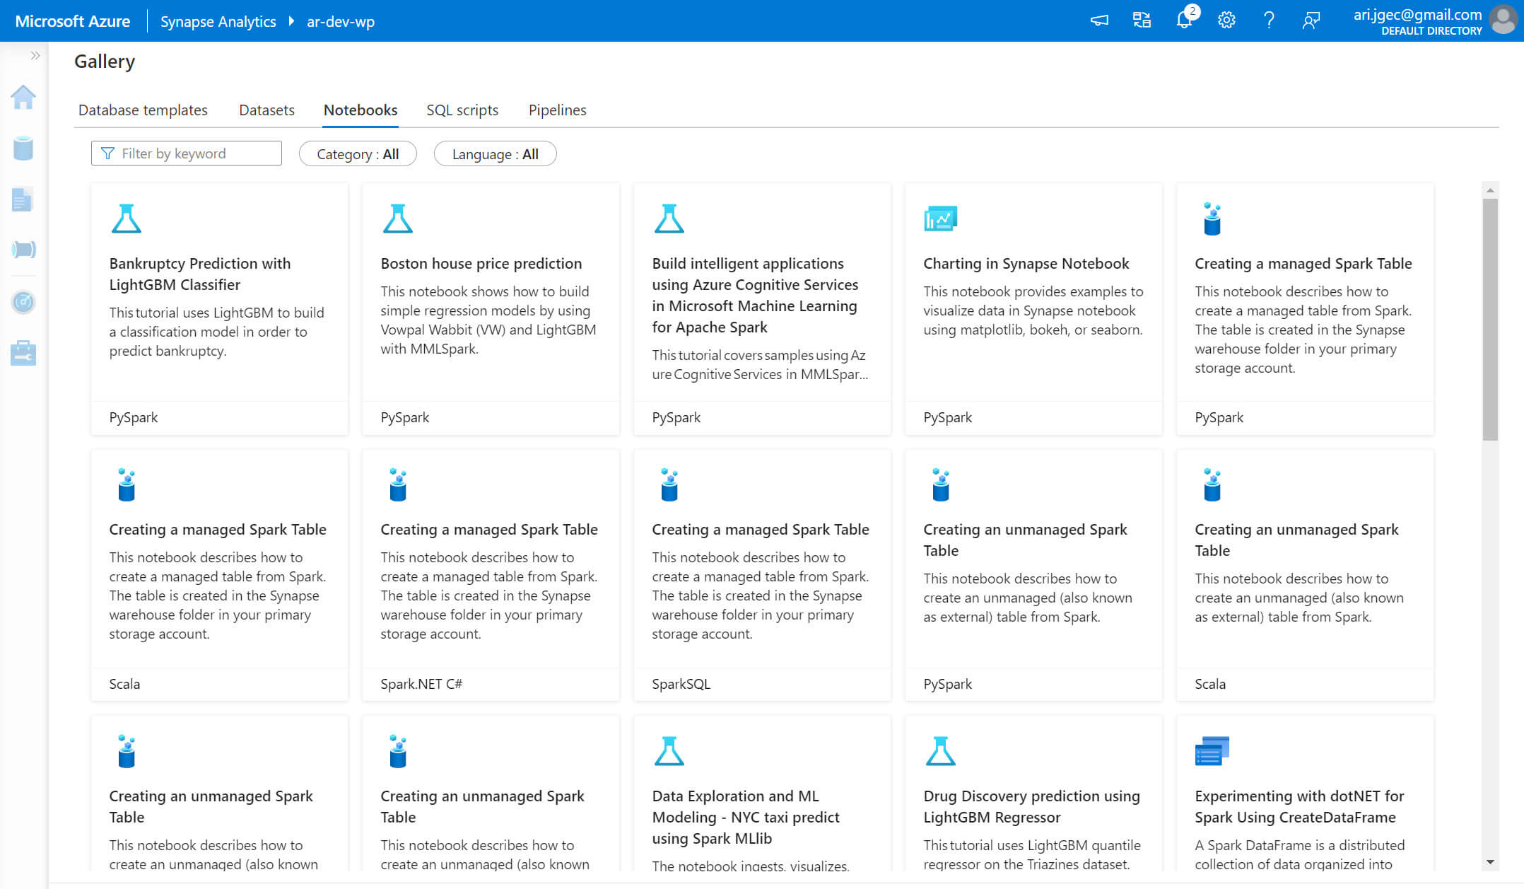1524x889 pixels.
Task: Open the Develop hub document icon
Action: pos(23,200)
